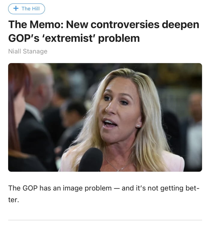Image resolution: width=210 pixels, height=225 pixels.
Task: Click the horizontal divider under the summary
Action: 105,220
